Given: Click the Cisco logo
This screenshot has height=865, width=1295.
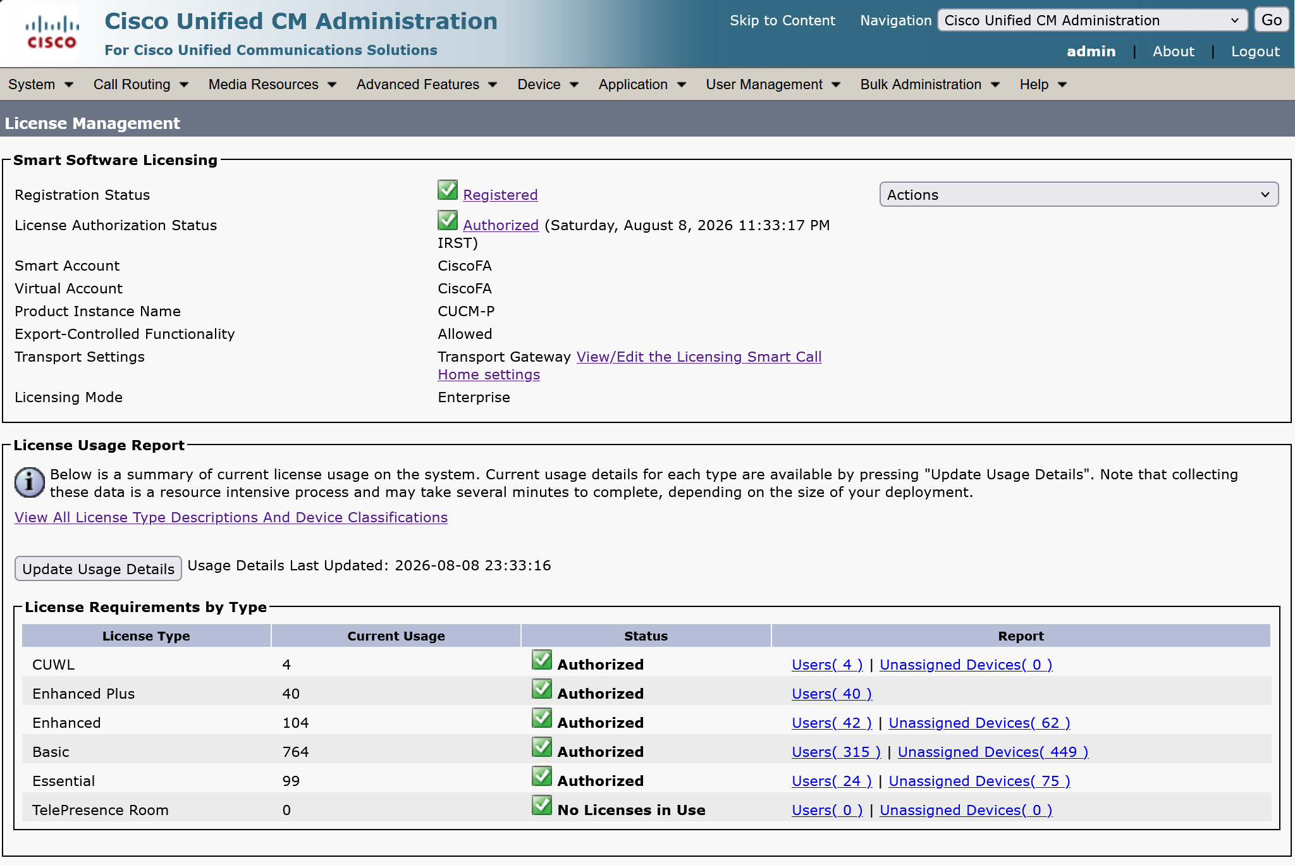Looking at the screenshot, I should (52, 33).
